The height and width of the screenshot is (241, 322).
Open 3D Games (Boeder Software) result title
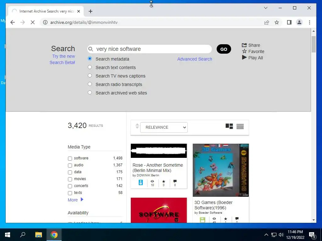(x=214, y=205)
